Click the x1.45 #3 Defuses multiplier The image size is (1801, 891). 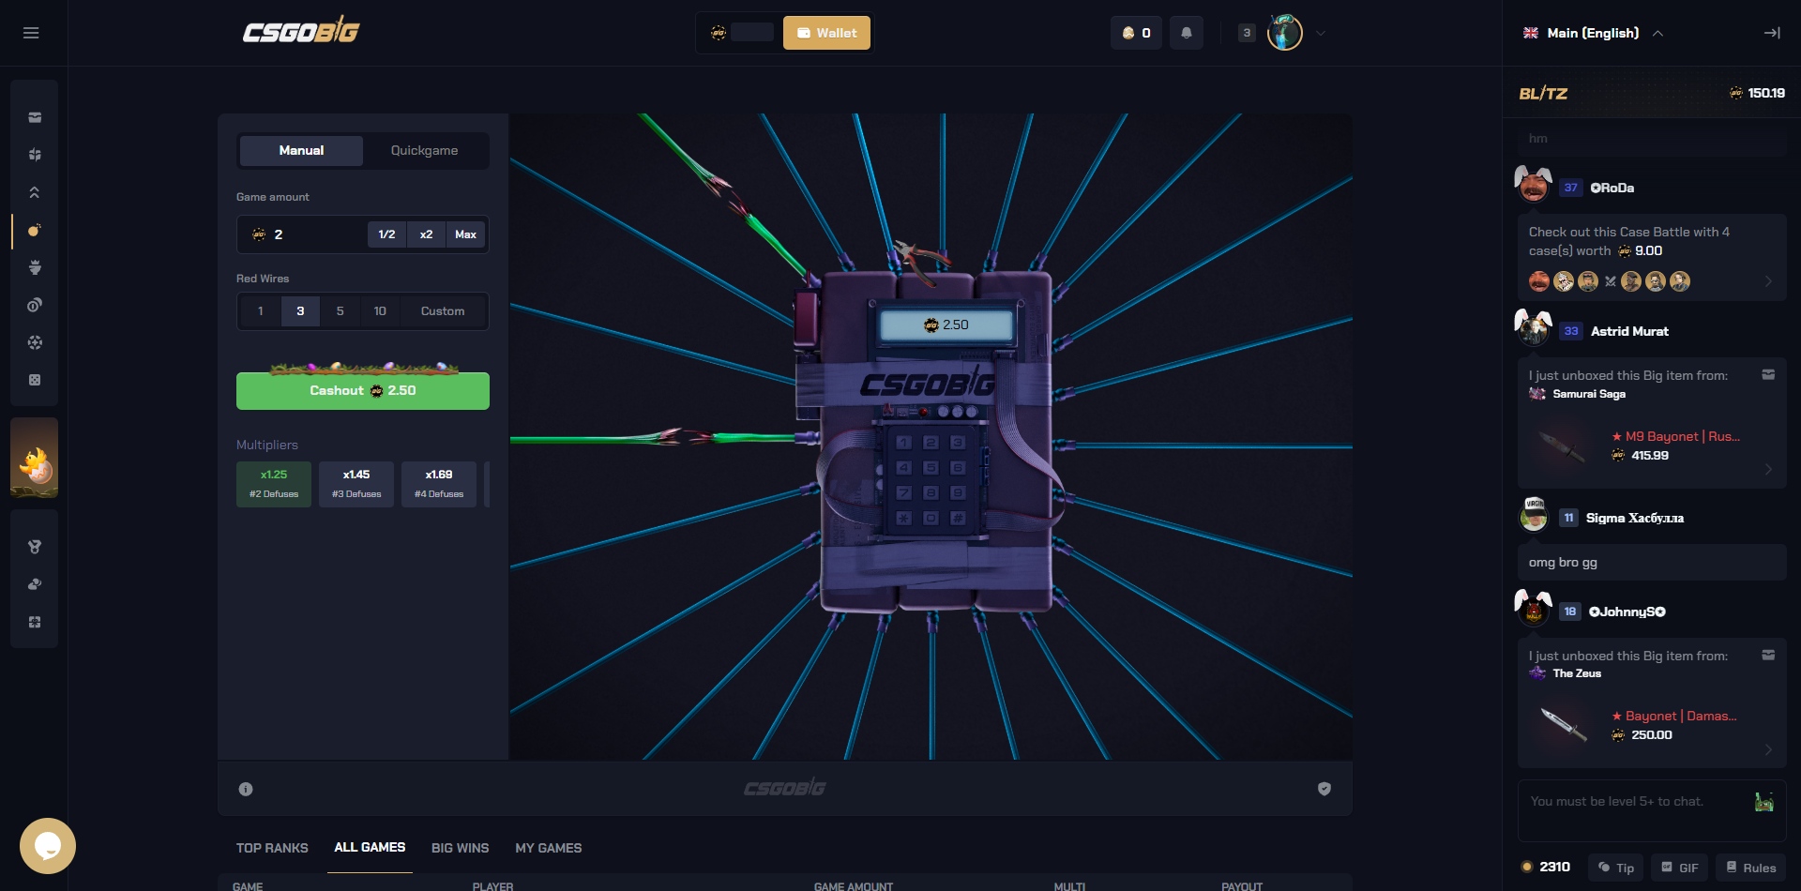356,484
